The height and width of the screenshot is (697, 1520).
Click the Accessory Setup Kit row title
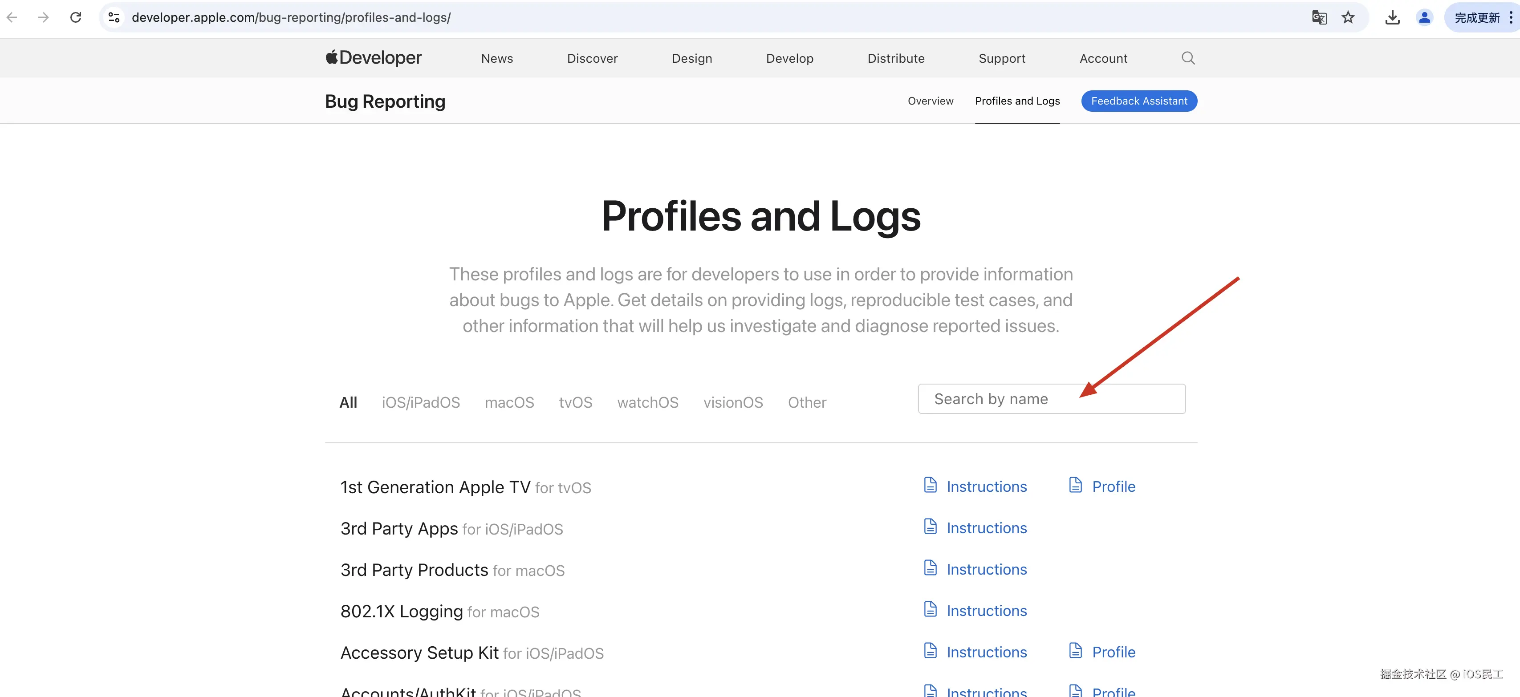tap(419, 653)
